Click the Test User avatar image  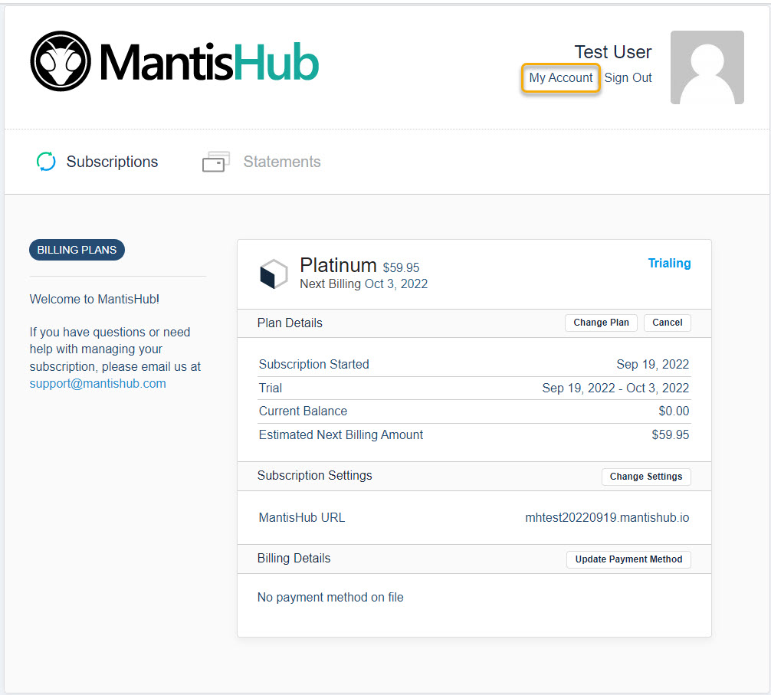click(707, 67)
